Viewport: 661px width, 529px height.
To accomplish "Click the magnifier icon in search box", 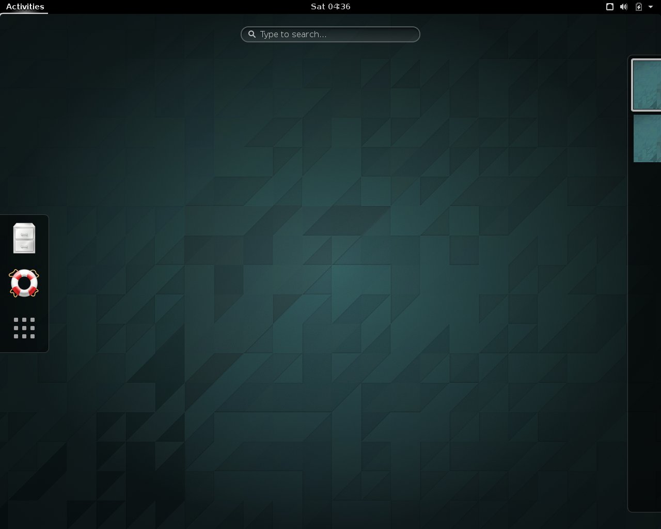I will tap(252, 34).
